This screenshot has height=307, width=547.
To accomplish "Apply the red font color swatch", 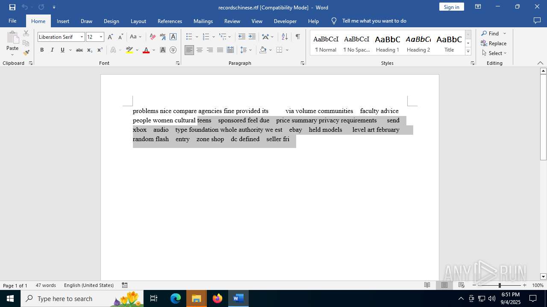I will (146, 50).
